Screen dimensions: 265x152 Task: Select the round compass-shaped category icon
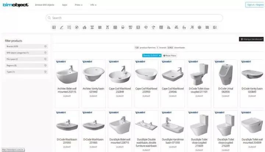(77, 27)
